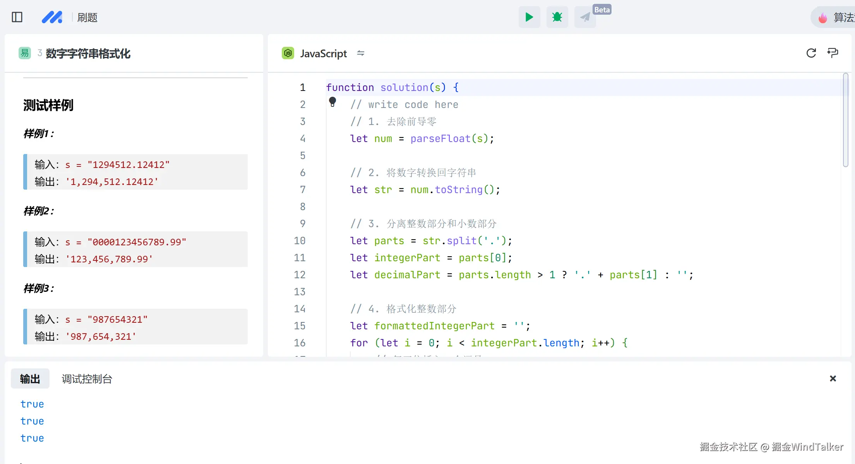Switch language via the swap arrows
Image resolution: width=855 pixels, height=464 pixels.
pyautogui.click(x=361, y=53)
